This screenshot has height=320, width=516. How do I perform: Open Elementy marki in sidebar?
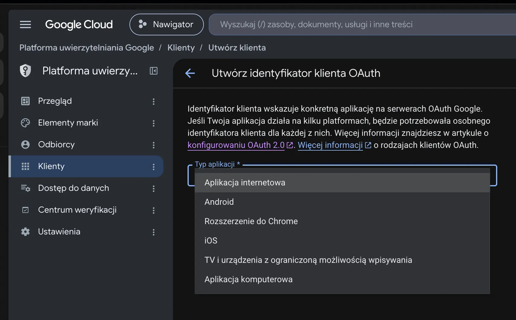click(86, 123)
